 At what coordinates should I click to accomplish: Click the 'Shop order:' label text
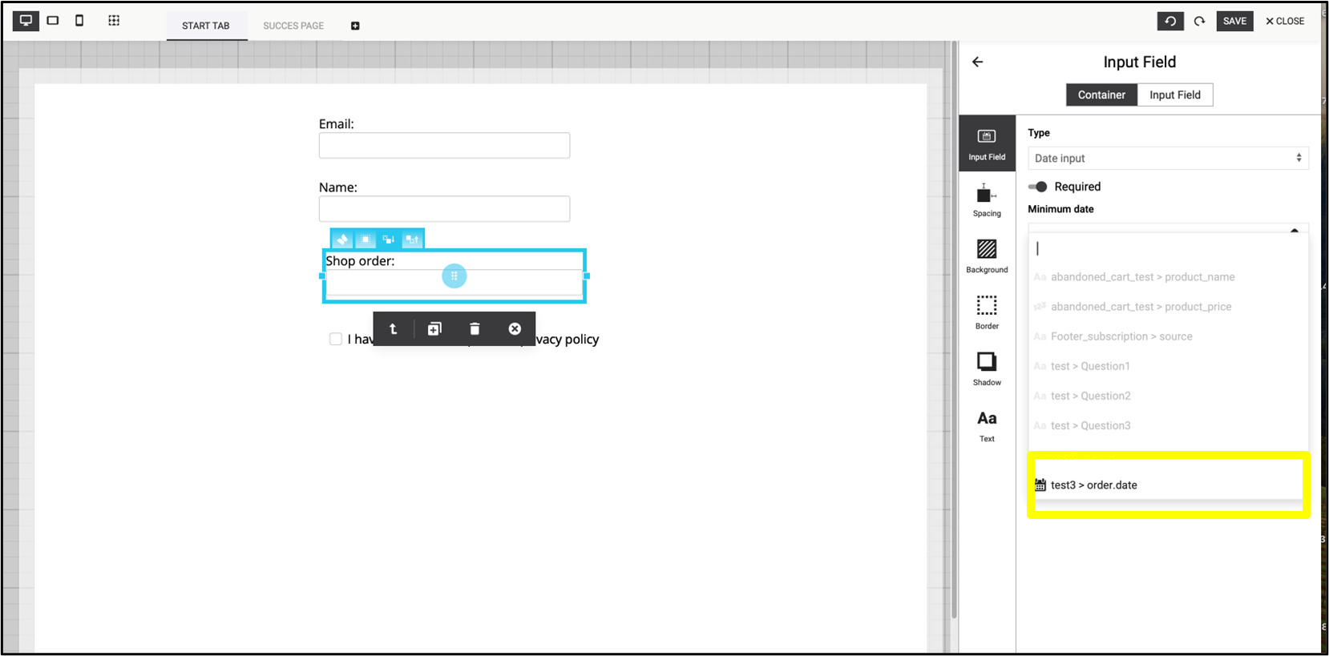(360, 261)
